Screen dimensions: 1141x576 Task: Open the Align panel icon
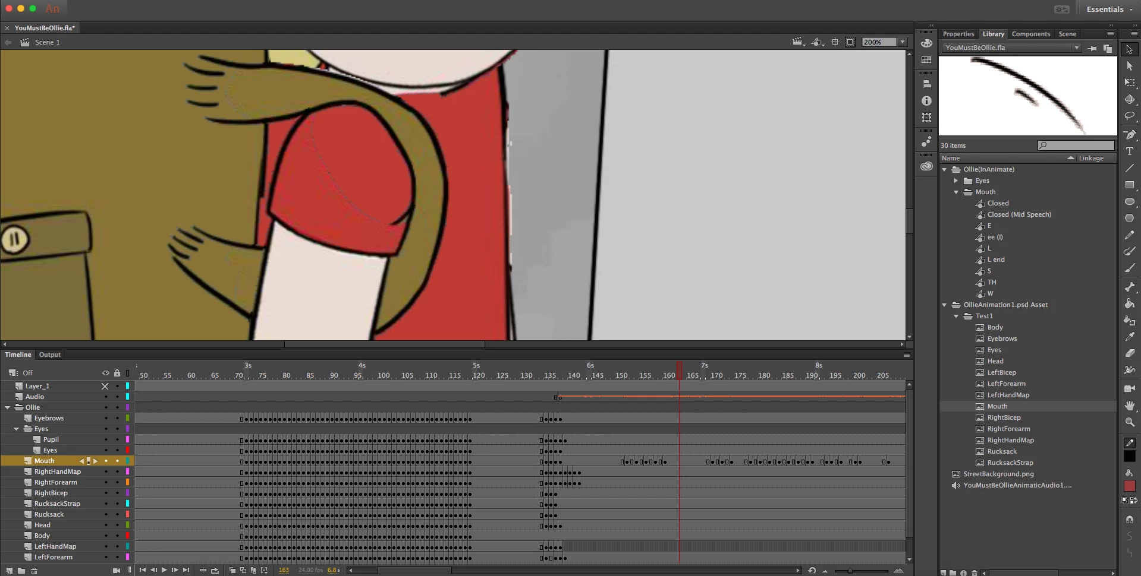tap(926, 84)
